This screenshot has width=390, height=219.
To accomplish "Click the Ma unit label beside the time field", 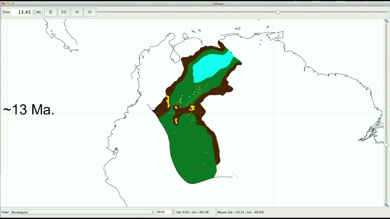I will click(39, 12).
